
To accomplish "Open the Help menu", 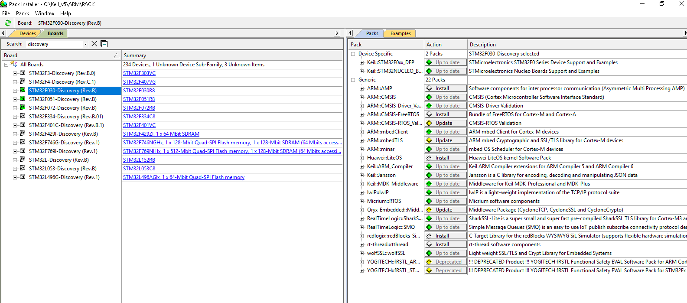I will click(65, 13).
